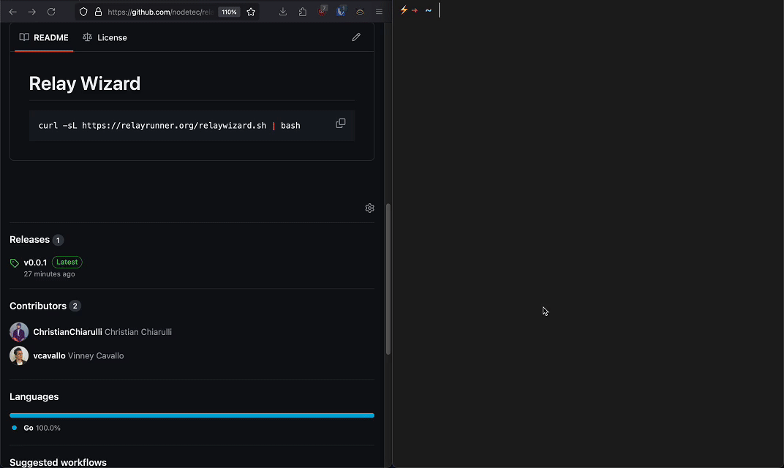784x468 pixels.
Task: Click the blue Go language bar
Action: pos(192,415)
